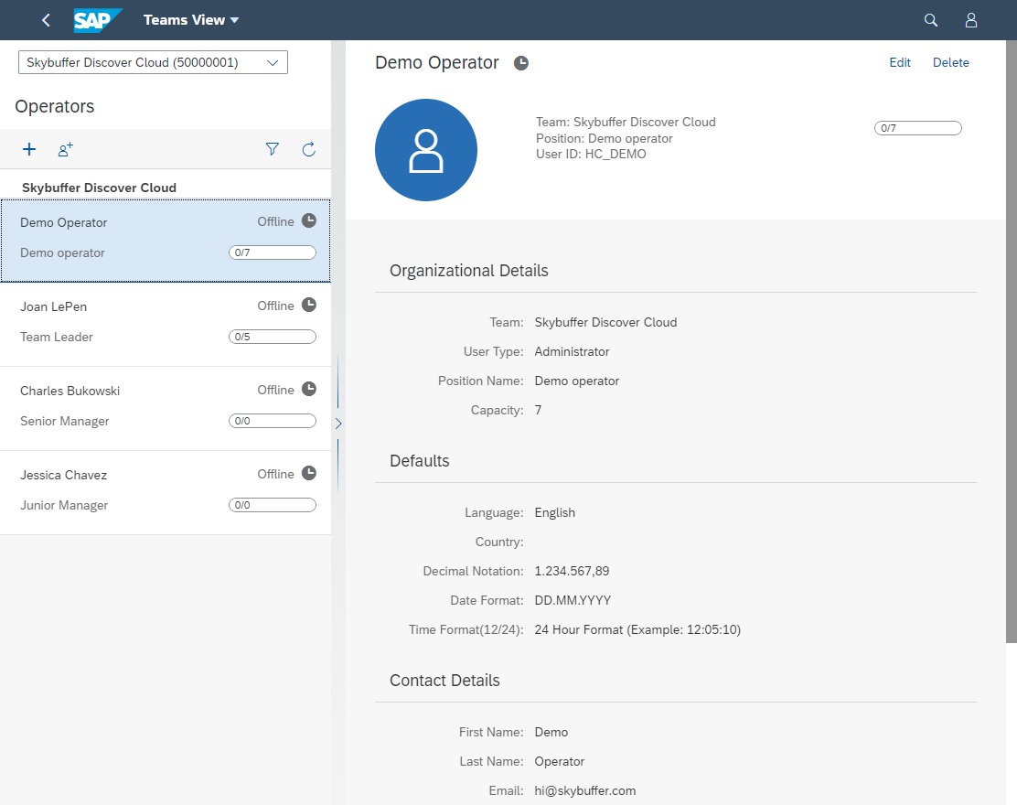
Task: Open the user profile icon
Action: [971, 20]
